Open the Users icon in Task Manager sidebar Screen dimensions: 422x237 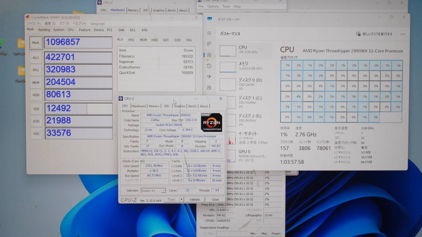tap(209, 87)
